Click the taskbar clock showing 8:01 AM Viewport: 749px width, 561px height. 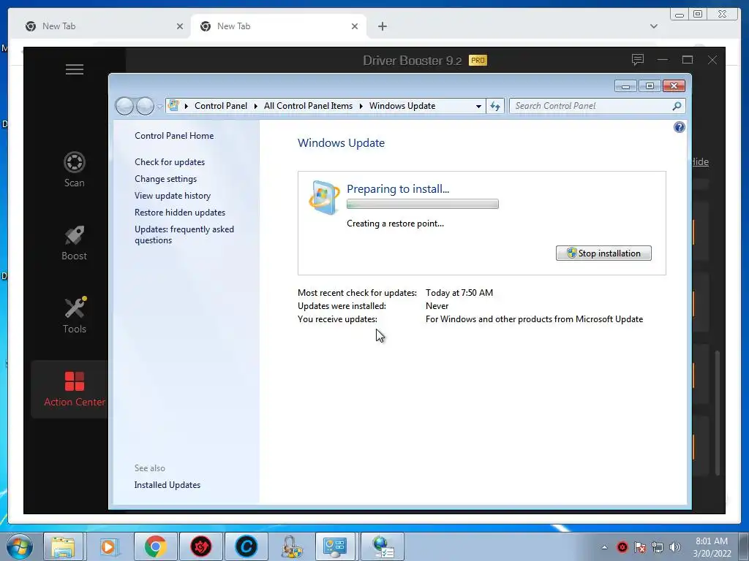[712, 546]
